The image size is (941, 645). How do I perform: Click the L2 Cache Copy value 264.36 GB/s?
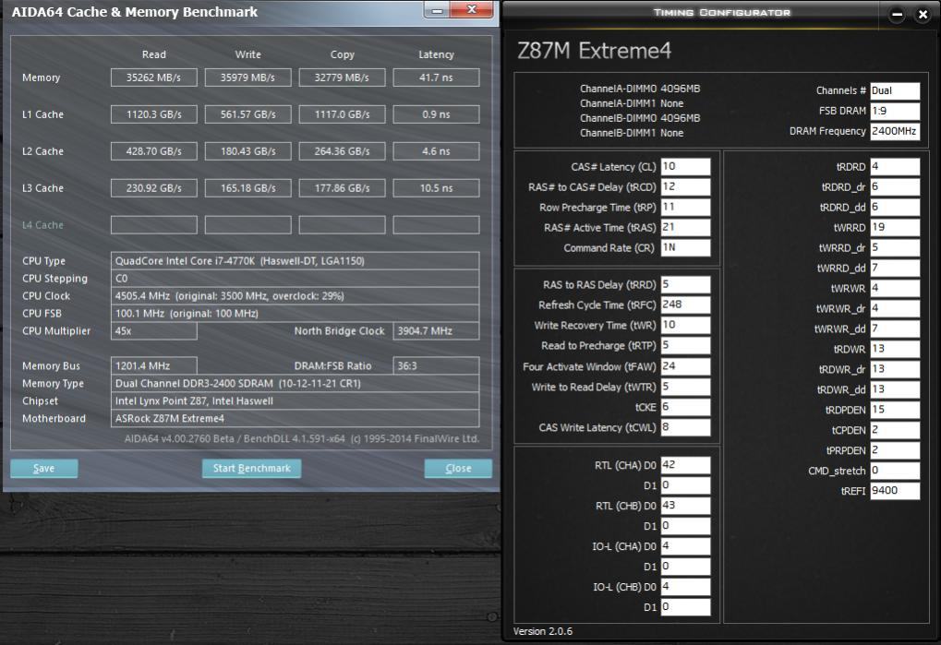(x=342, y=151)
